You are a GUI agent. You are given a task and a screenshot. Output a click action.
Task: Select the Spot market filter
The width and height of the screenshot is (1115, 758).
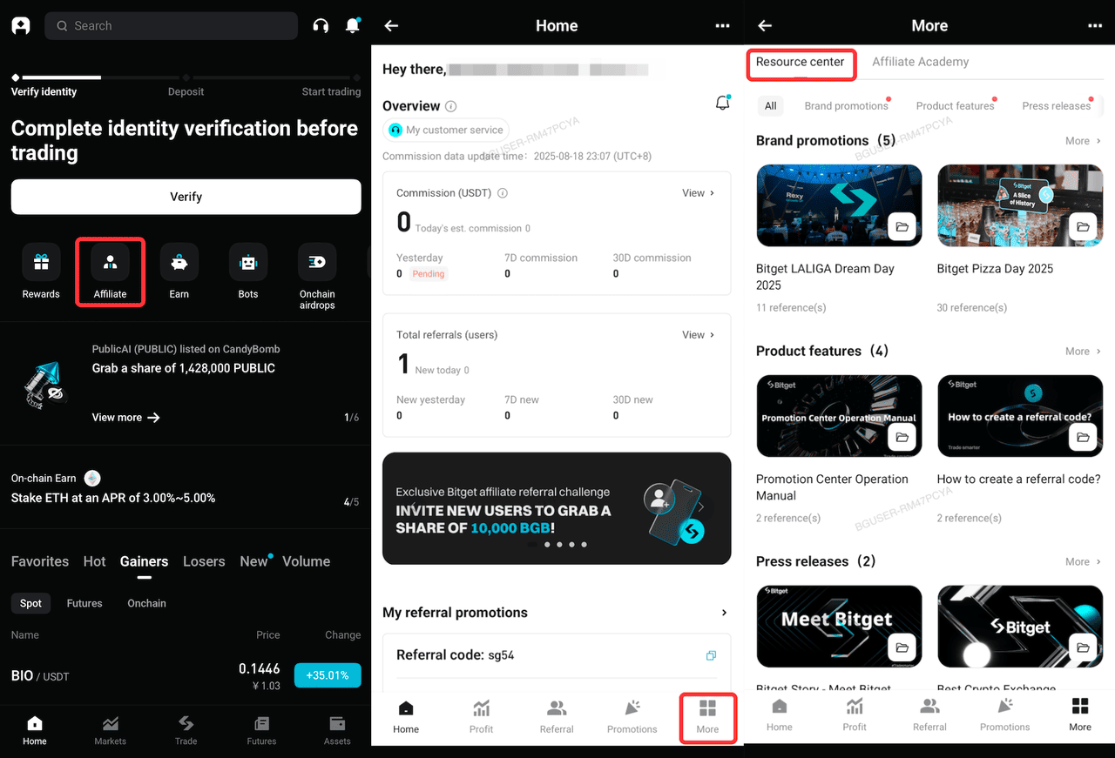31,603
